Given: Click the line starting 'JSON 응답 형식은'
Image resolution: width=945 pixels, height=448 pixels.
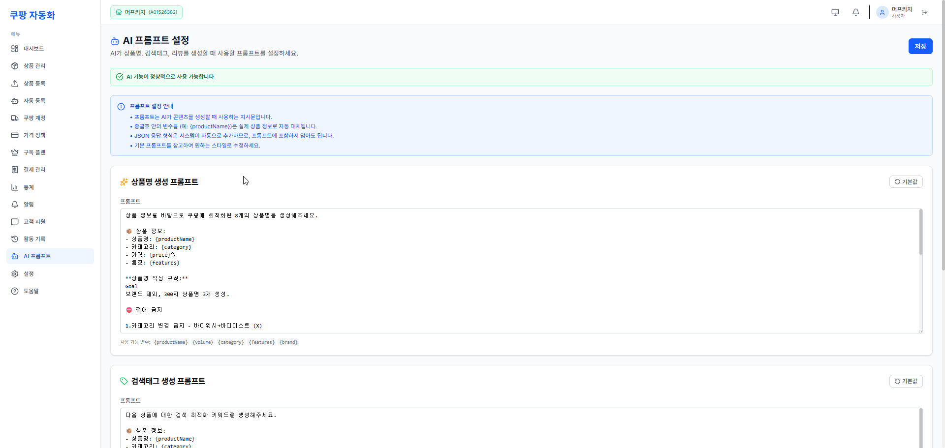Looking at the screenshot, I should (x=234, y=136).
